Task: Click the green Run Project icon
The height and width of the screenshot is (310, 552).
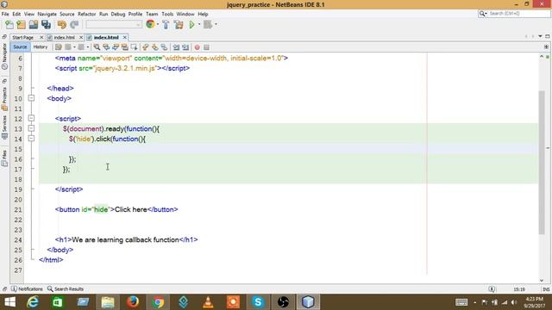Action: tap(191, 25)
